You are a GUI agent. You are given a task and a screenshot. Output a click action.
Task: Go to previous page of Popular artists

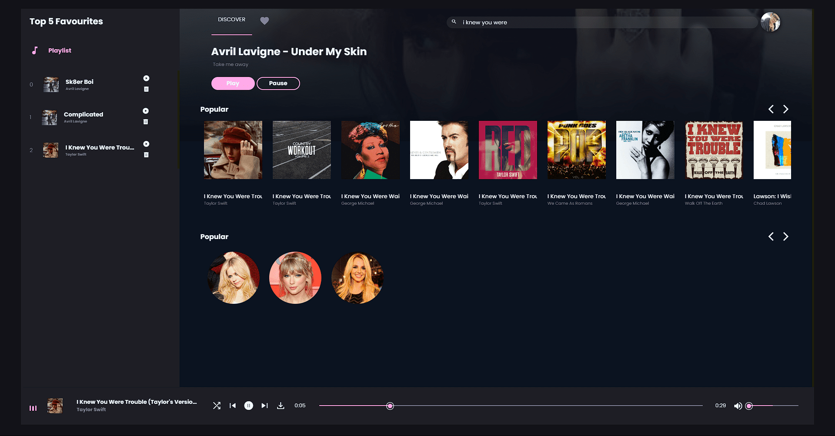[x=771, y=236]
